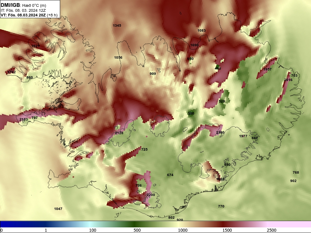Select the 380 value on the dark green patch
Viewport: 311px width, 233px height.
tap(191, 113)
